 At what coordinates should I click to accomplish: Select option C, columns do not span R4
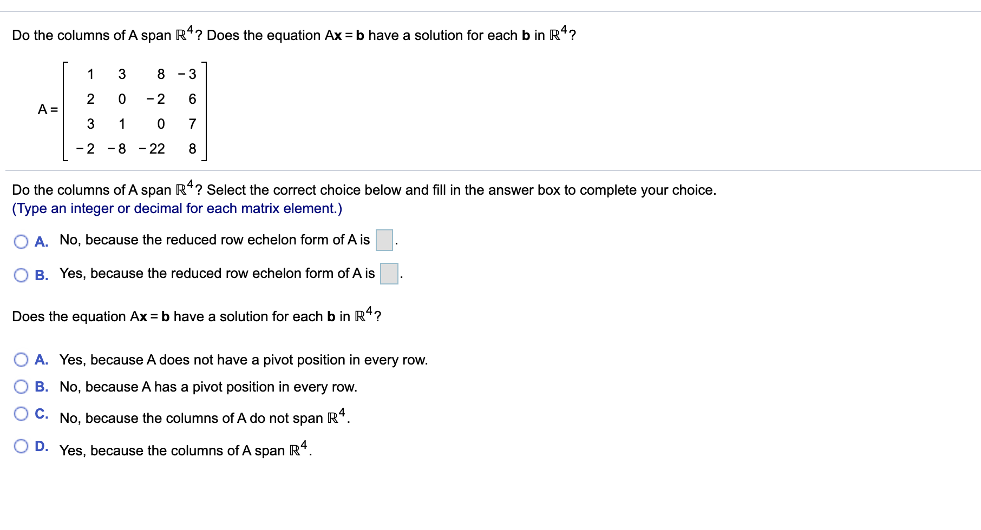[x=22, y=414]
